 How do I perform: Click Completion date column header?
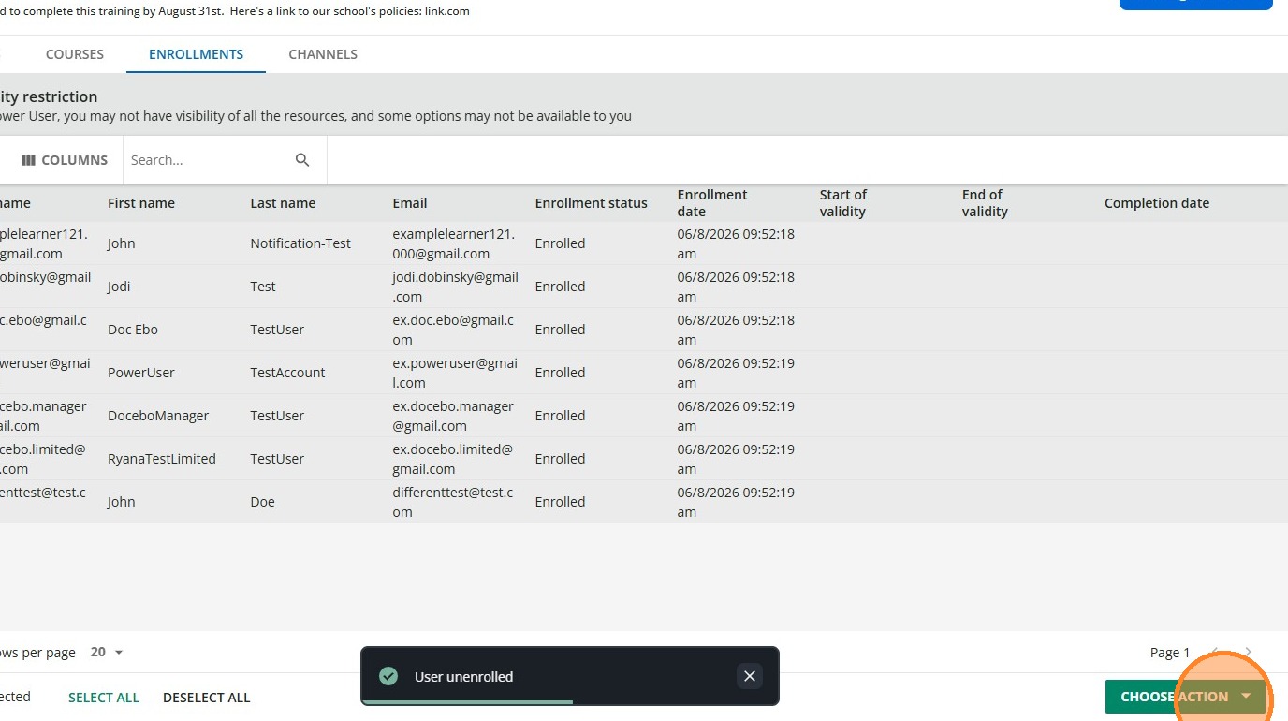point(1157,203)
